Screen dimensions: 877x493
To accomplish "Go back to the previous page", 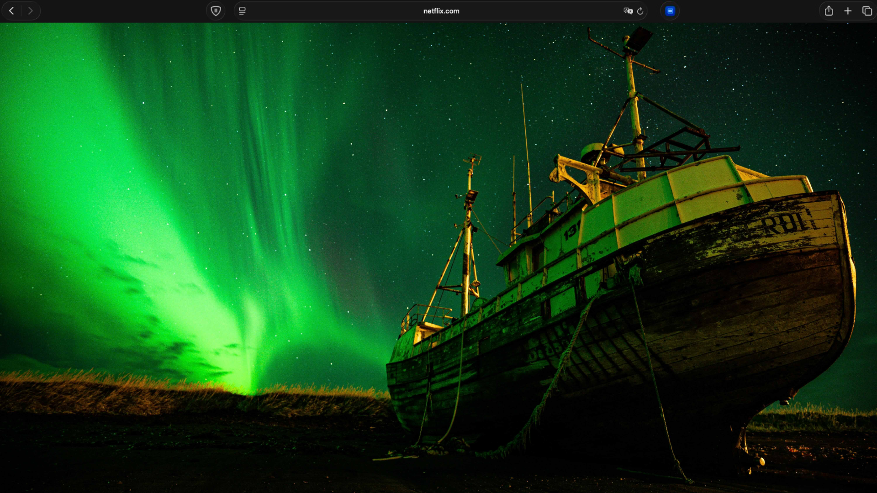I will point(12,11).
